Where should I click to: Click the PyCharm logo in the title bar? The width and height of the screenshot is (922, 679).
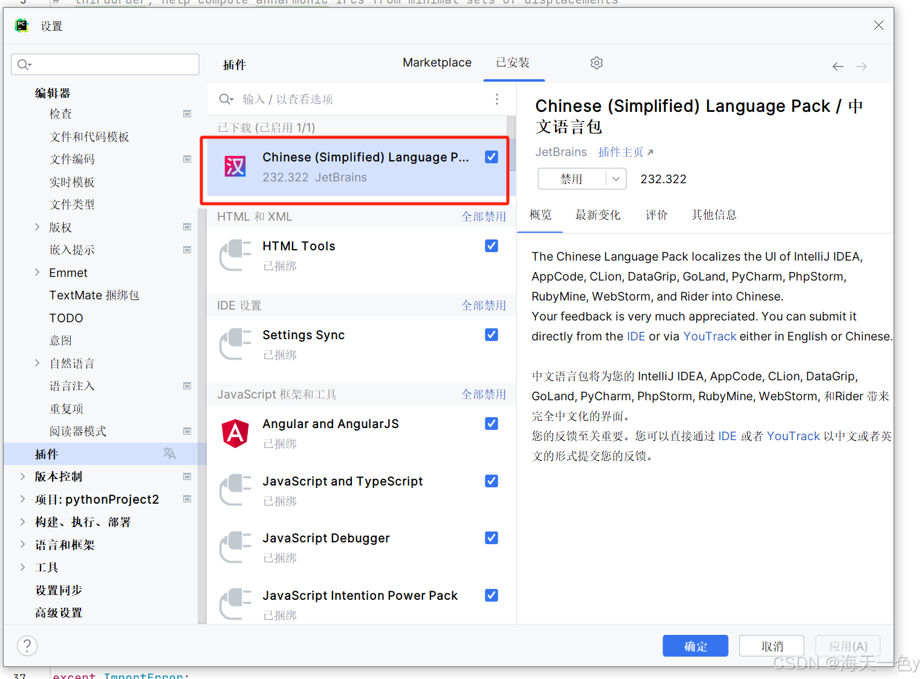coord(22,25)
